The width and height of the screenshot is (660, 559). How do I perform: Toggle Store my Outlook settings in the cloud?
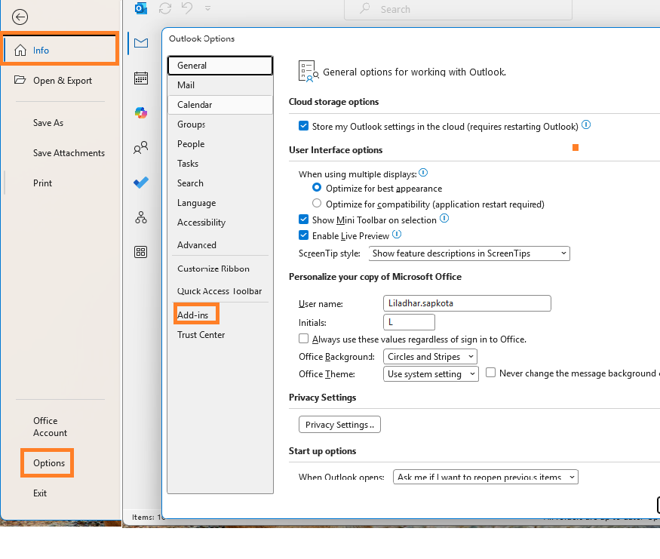click(303, 126)
